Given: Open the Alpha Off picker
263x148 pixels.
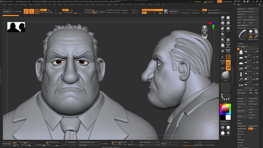Looking at the screenshot, I should coord(225,87).
